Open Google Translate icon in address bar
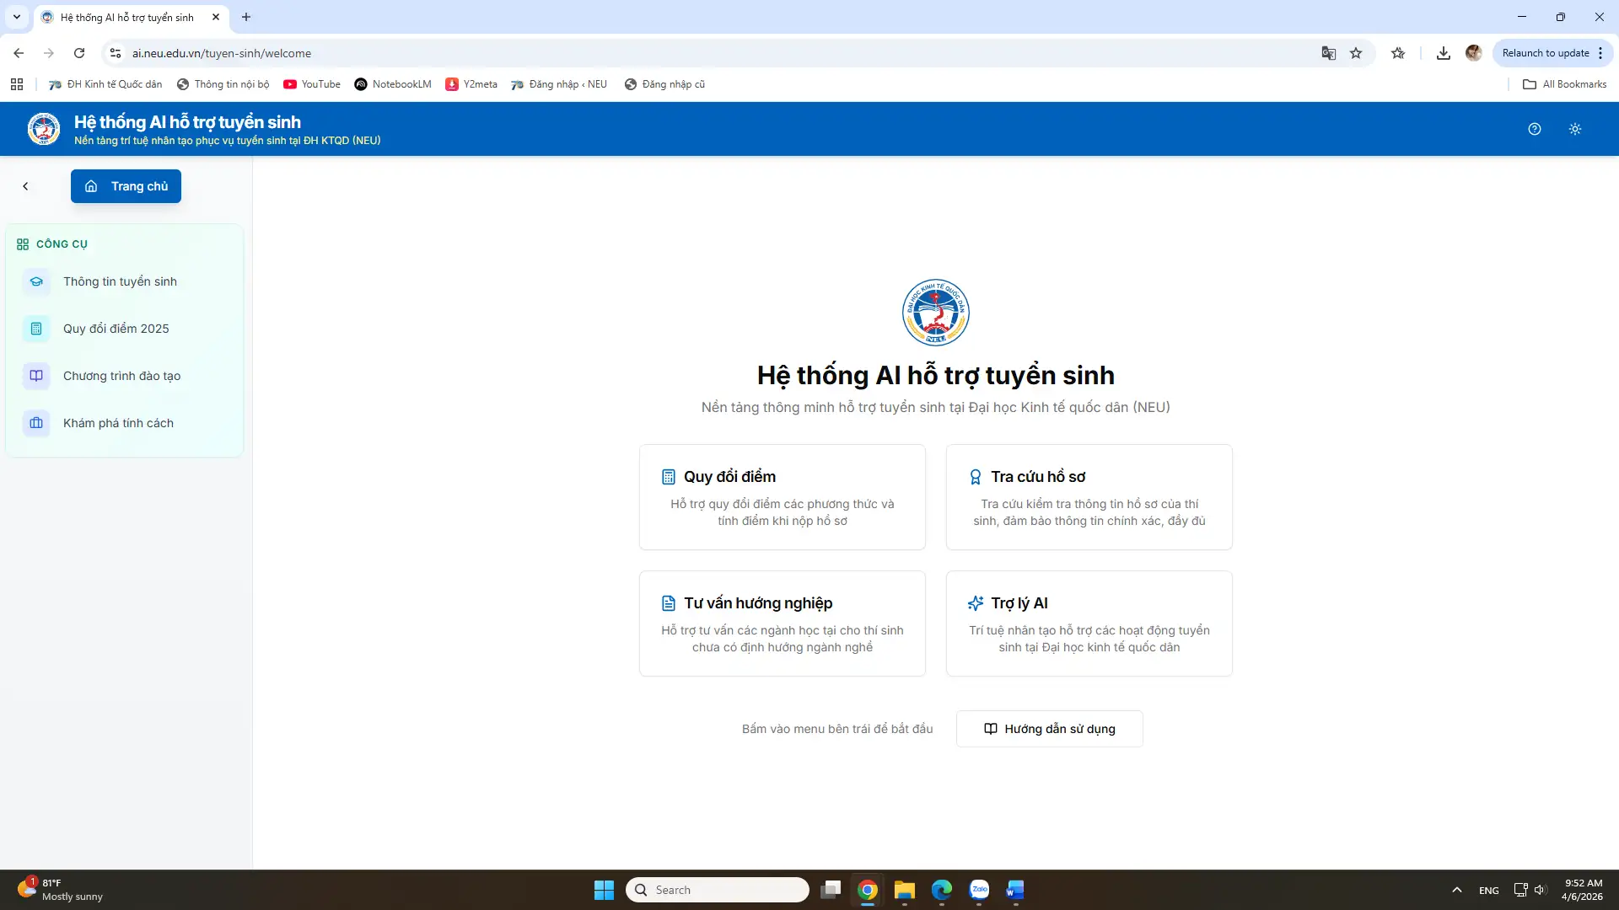Image resolution: width=1619 pixels, height=910 pixels. [1328, 53]
